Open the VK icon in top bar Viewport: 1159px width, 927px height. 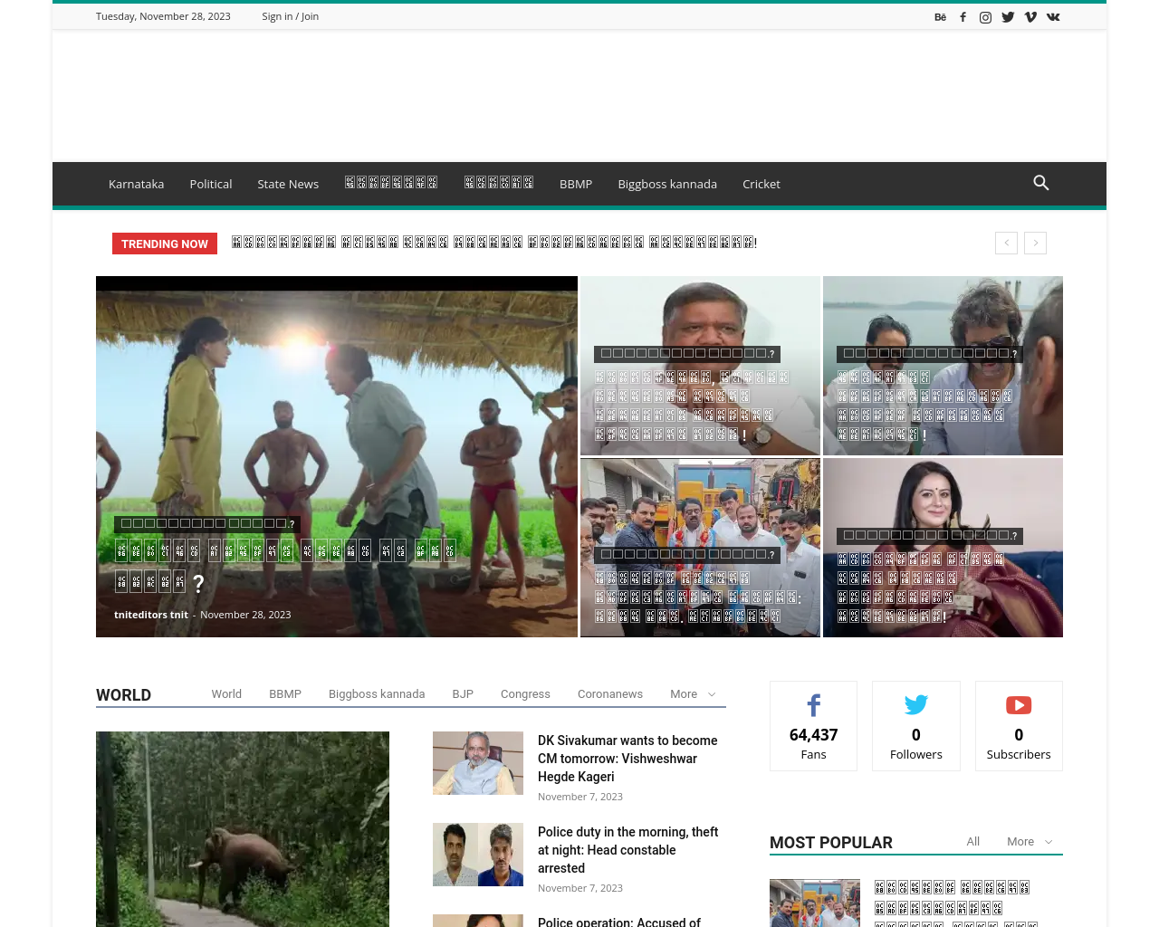click(1053, 17)
